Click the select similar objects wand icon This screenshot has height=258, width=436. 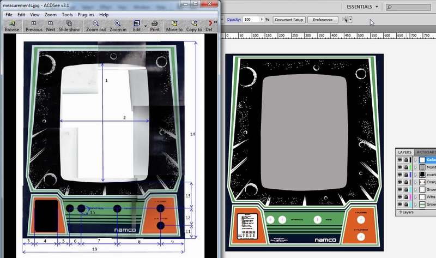click(x=345, y=20)
